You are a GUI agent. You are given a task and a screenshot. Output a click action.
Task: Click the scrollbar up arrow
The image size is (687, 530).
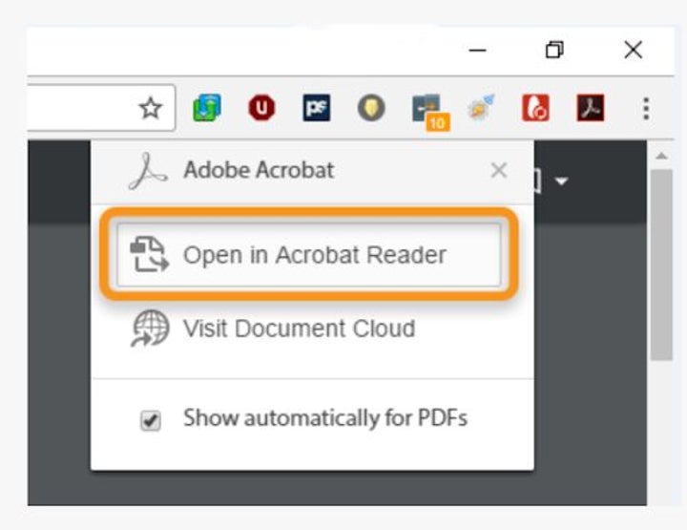click(x=661, y=156)
